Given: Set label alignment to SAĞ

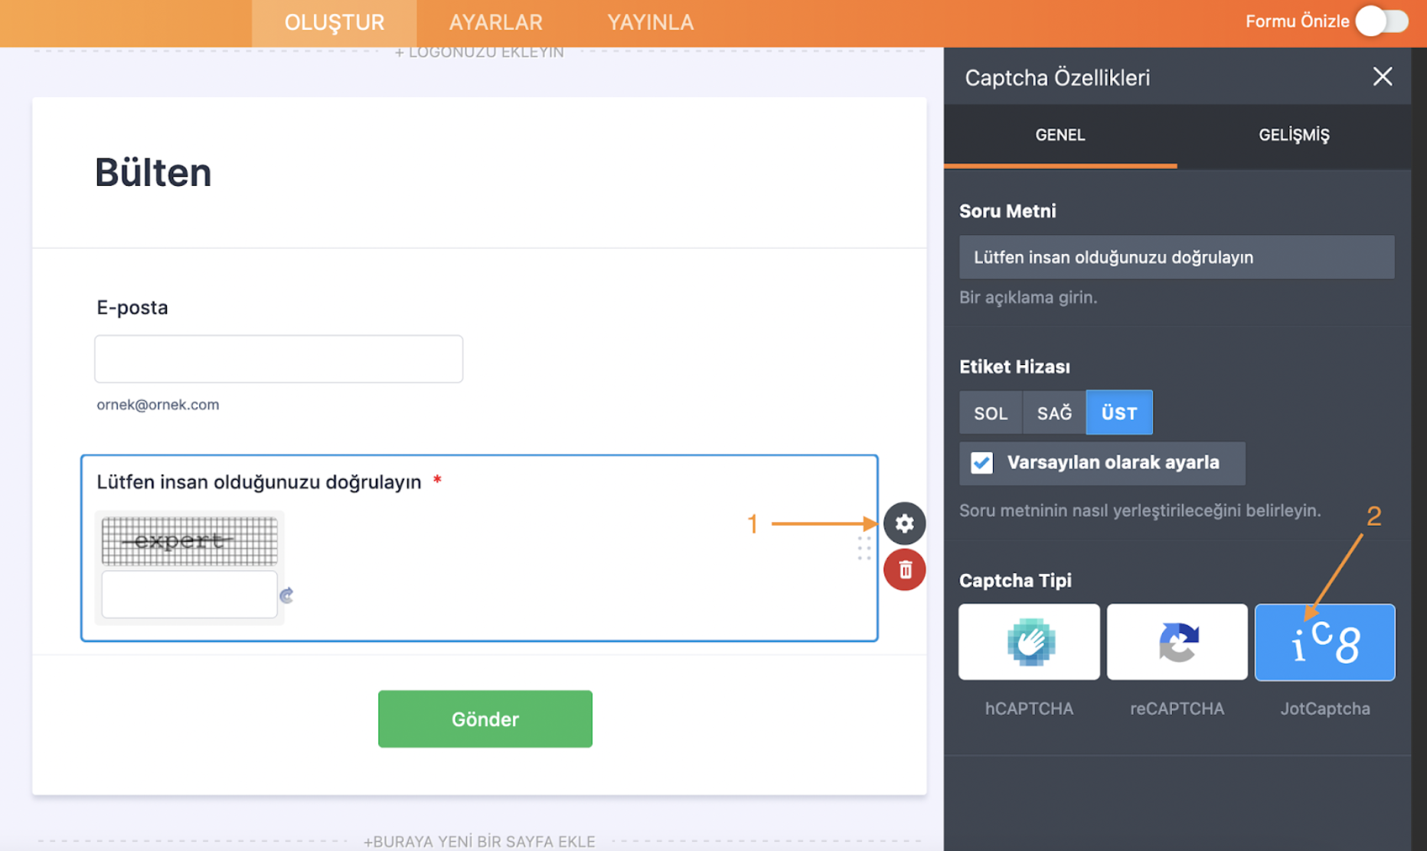Looking at the screenshot, I should (x=1054, y=413).
